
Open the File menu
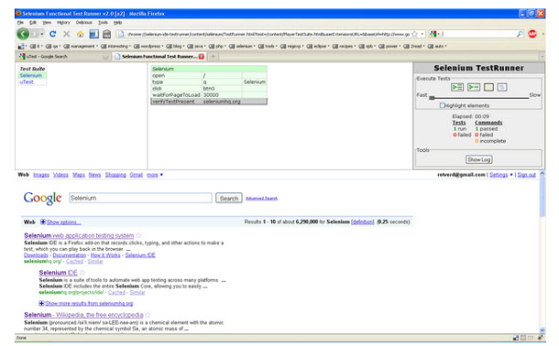20,22
